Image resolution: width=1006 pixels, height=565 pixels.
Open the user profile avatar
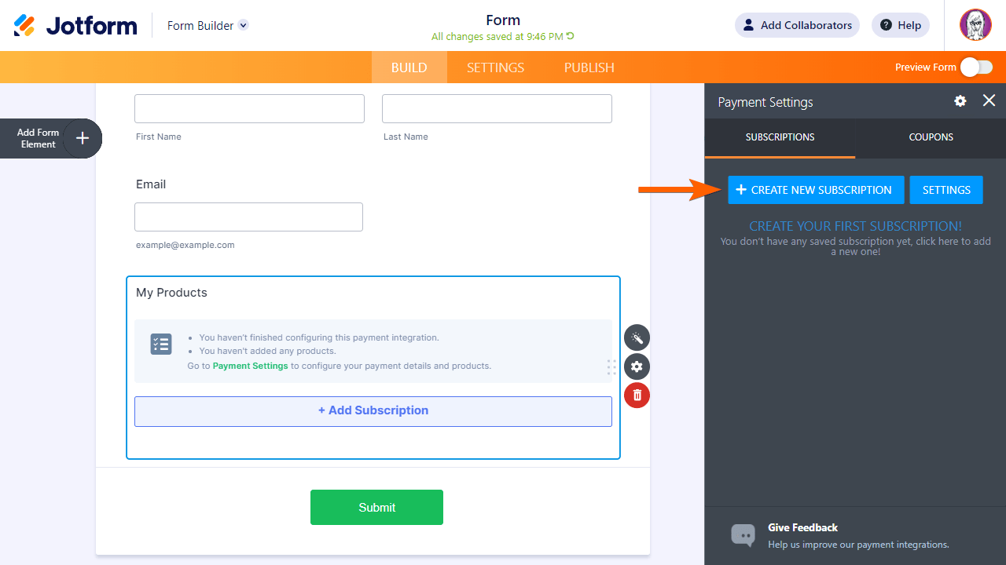click(x=975, y=25)
